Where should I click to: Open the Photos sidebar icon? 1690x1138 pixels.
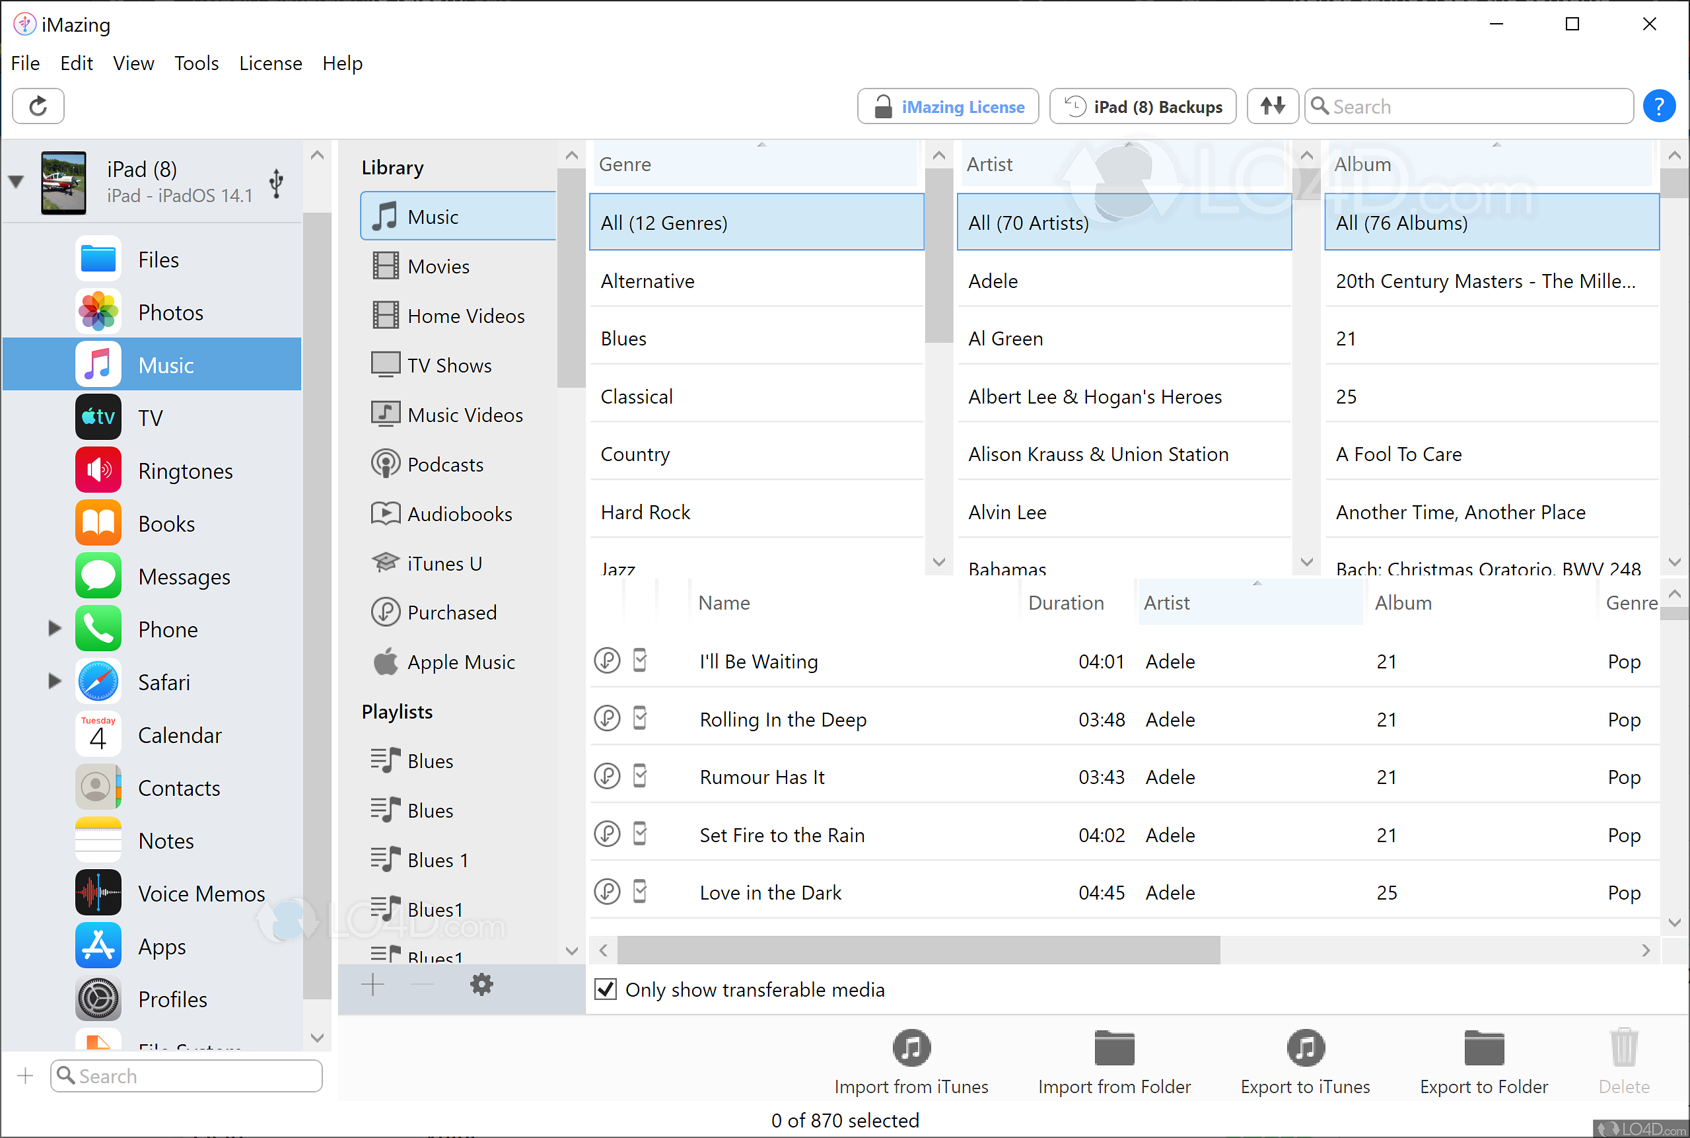tap(98, 312)
